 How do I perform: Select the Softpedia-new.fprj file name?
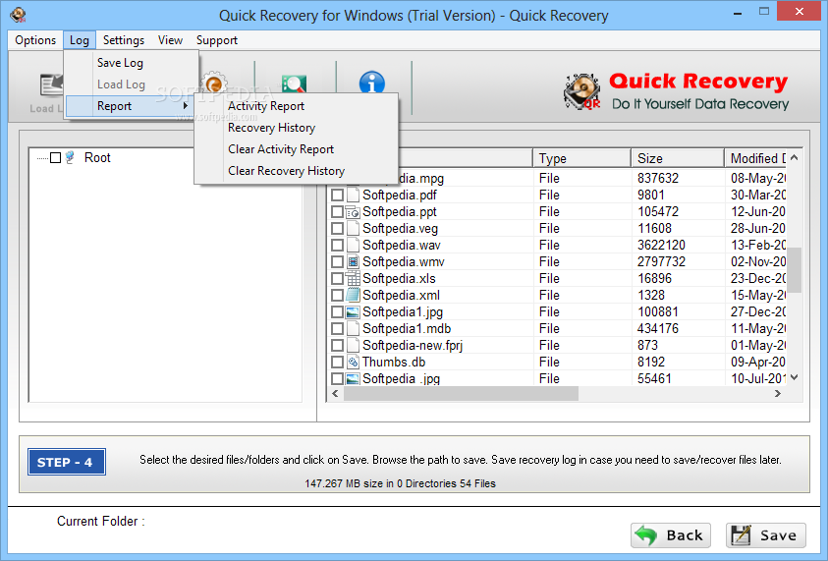tap(413, 346)
